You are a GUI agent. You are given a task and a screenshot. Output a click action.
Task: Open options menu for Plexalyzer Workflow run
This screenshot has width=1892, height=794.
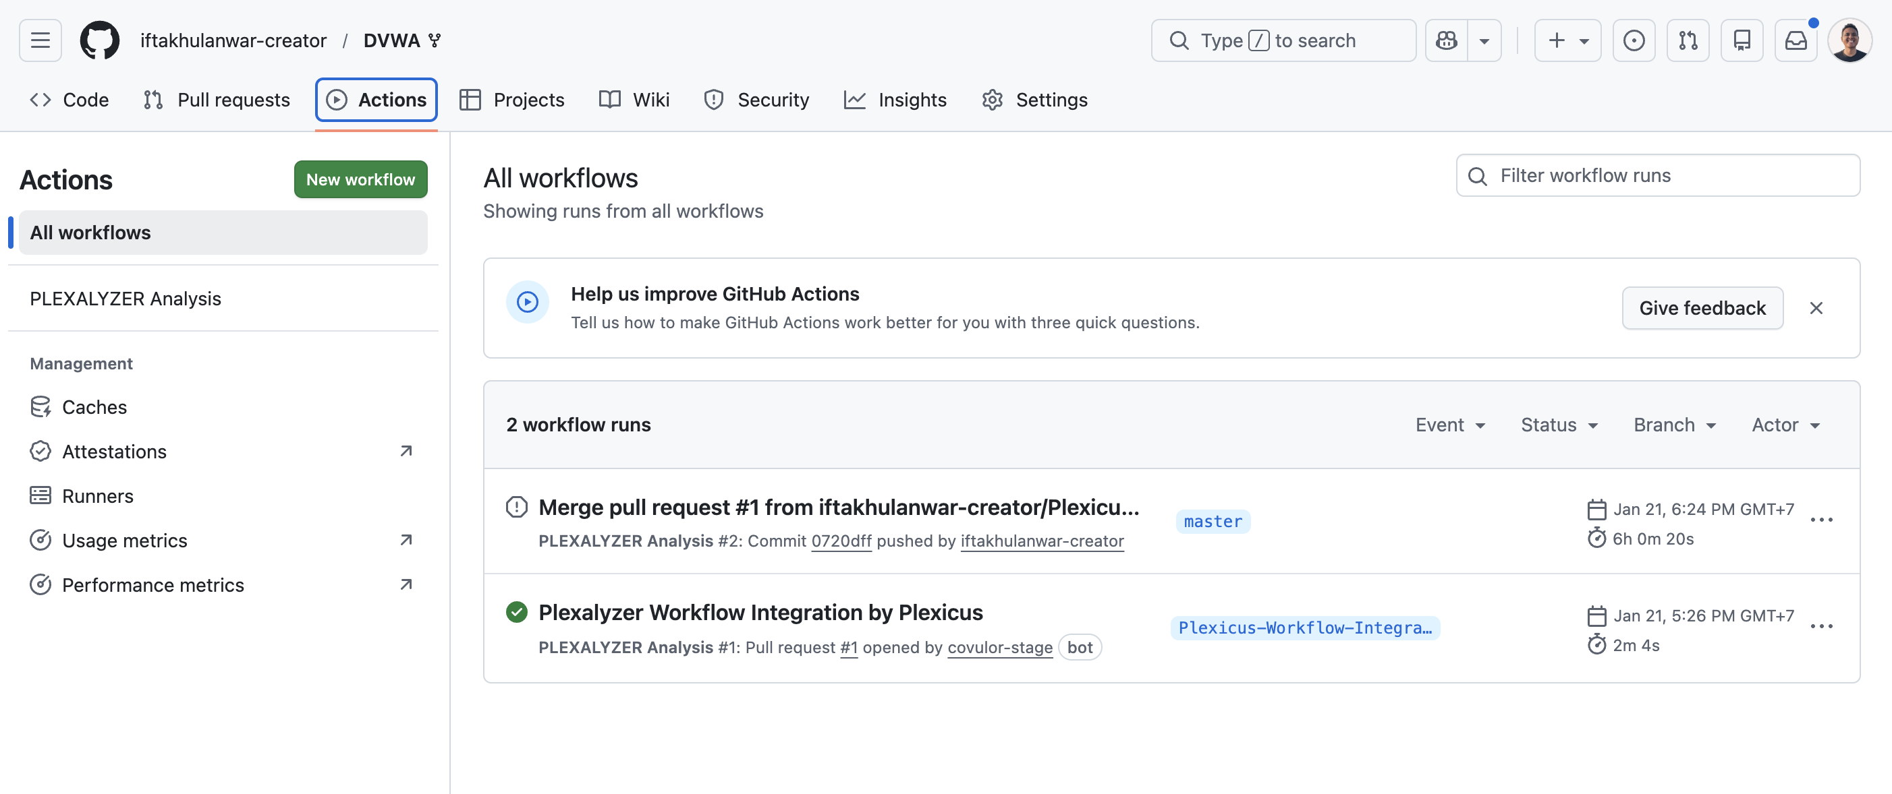[1824, 627]
